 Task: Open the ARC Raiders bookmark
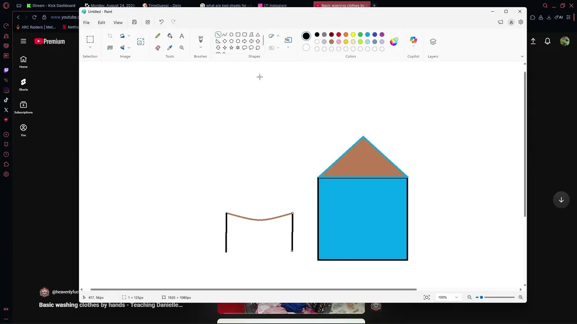coord(36,27)
